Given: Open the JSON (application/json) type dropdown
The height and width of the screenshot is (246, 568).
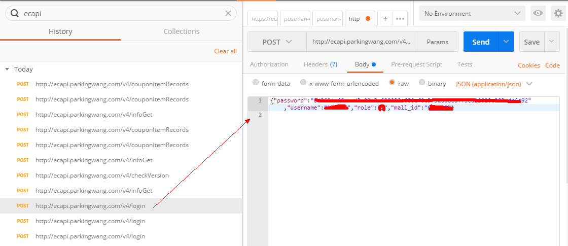Looking at the screenshot, I should [494, 84].
